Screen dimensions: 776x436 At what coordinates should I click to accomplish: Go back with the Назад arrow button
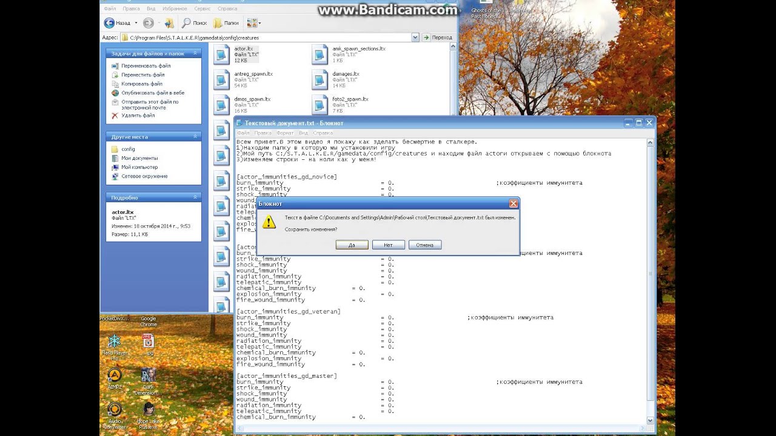tap(118, 23)
